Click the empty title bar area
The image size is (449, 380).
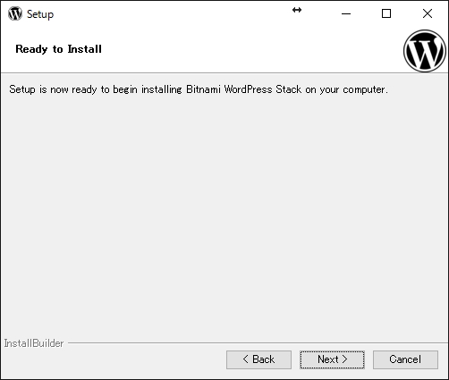click(173, 13)
